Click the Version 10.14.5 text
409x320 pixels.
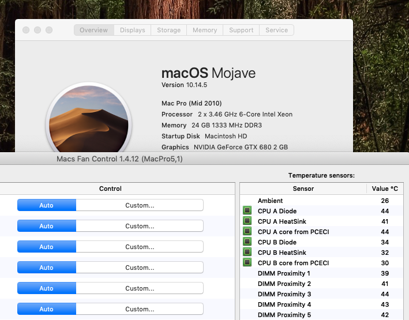pyautogui.click(x=184, y=85)
